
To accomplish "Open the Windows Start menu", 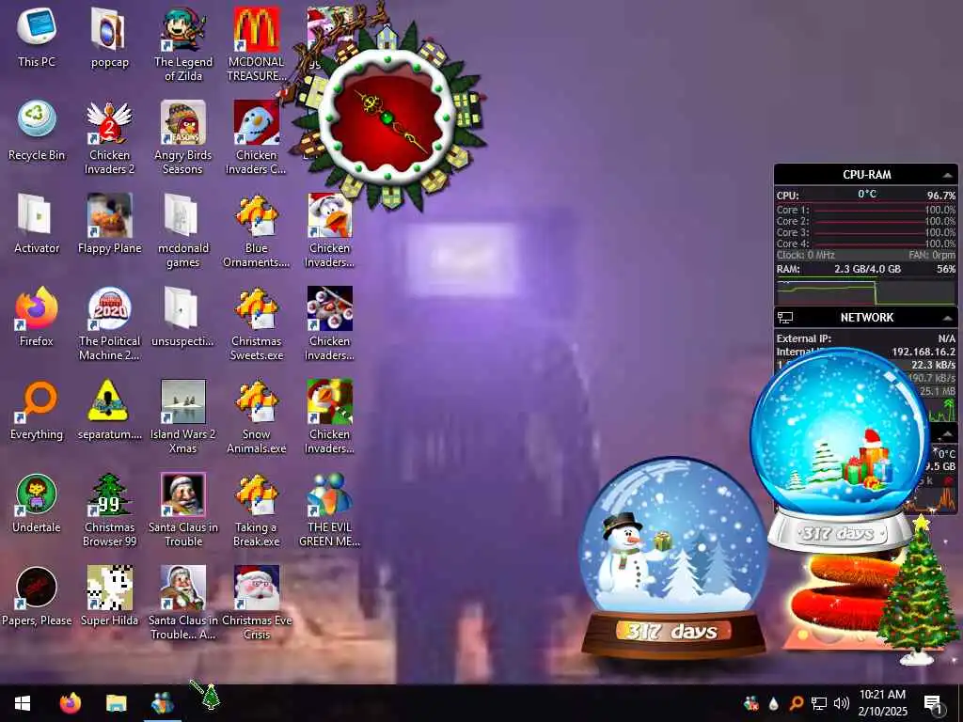I will (23, 703).
